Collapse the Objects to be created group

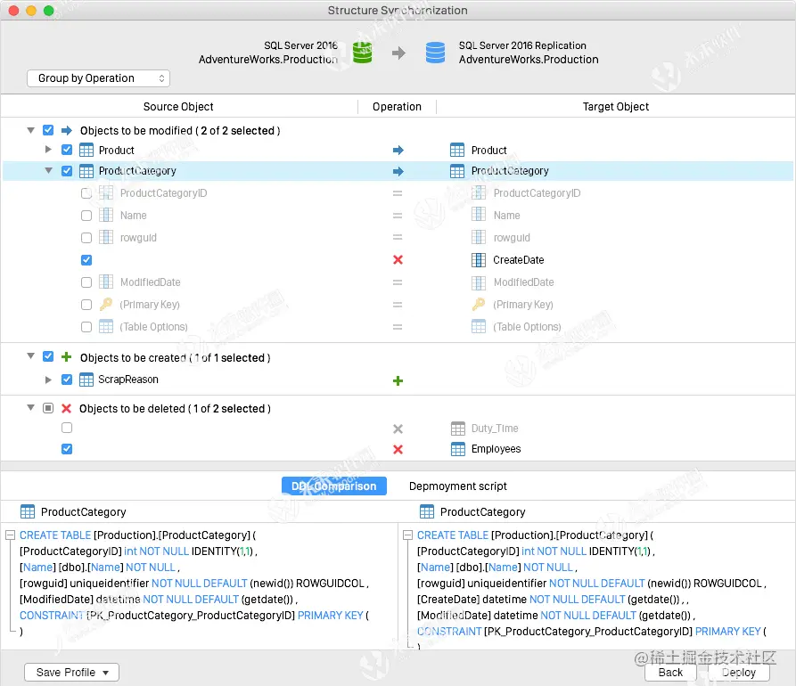tap(30, 356)
